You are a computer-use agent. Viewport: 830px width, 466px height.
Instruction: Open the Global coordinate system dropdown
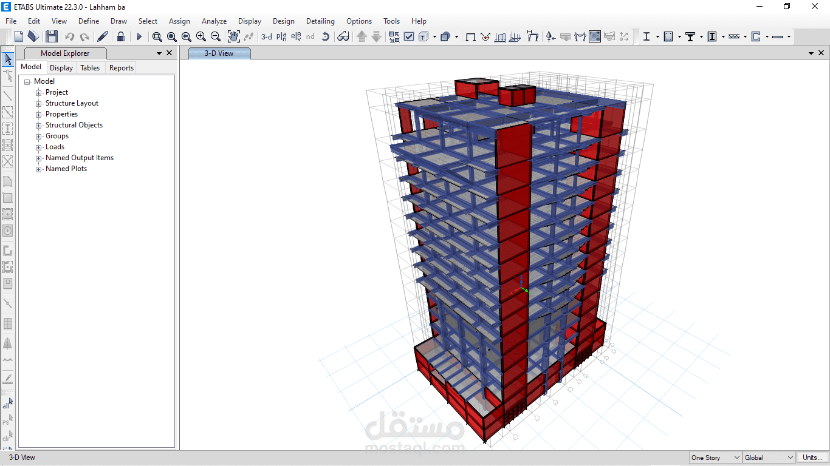click(x=769, y=458)
